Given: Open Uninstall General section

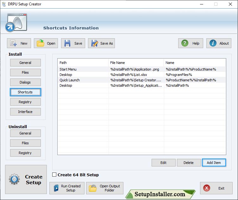Looking at the screenshot, I should [x=25, y=133].
